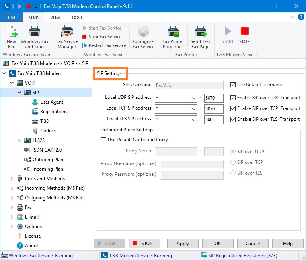
Task: Click SIP Registration status bar entry
Action: (239, 256)
